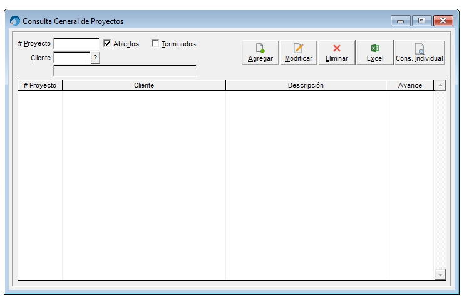The width and height of the screenshot is (469, 302).
Task: Click the Cliente column header
Action: click(x=144, y=85)
